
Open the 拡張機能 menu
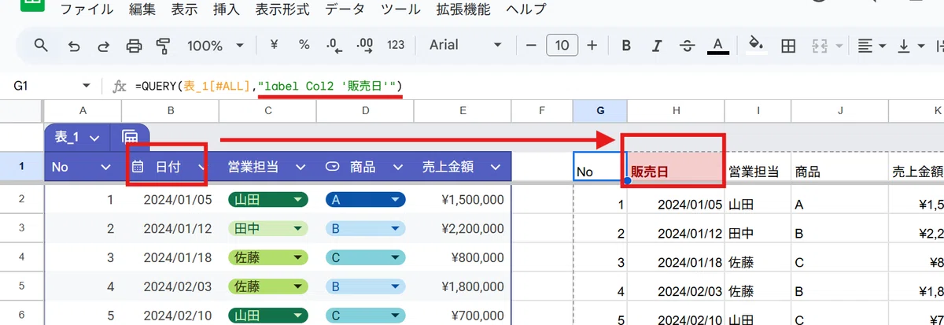pyautogui.click(x=463, y=10)
